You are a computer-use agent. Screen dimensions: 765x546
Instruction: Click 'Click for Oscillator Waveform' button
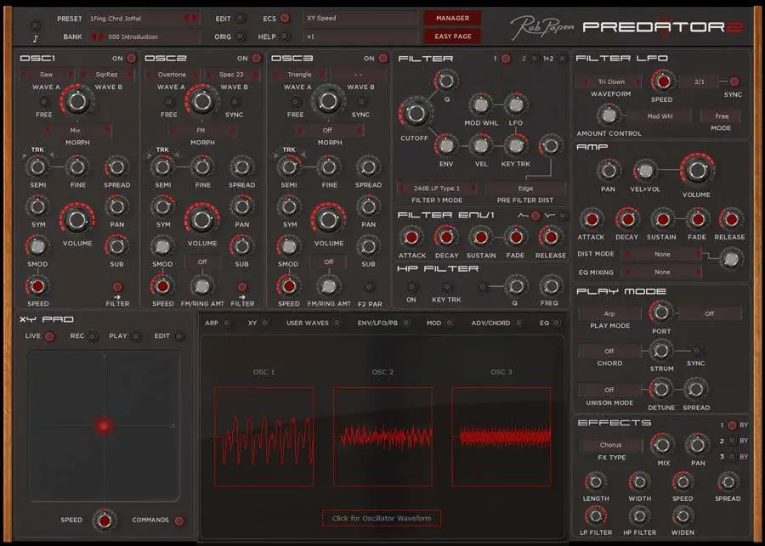tap(382, 518)
